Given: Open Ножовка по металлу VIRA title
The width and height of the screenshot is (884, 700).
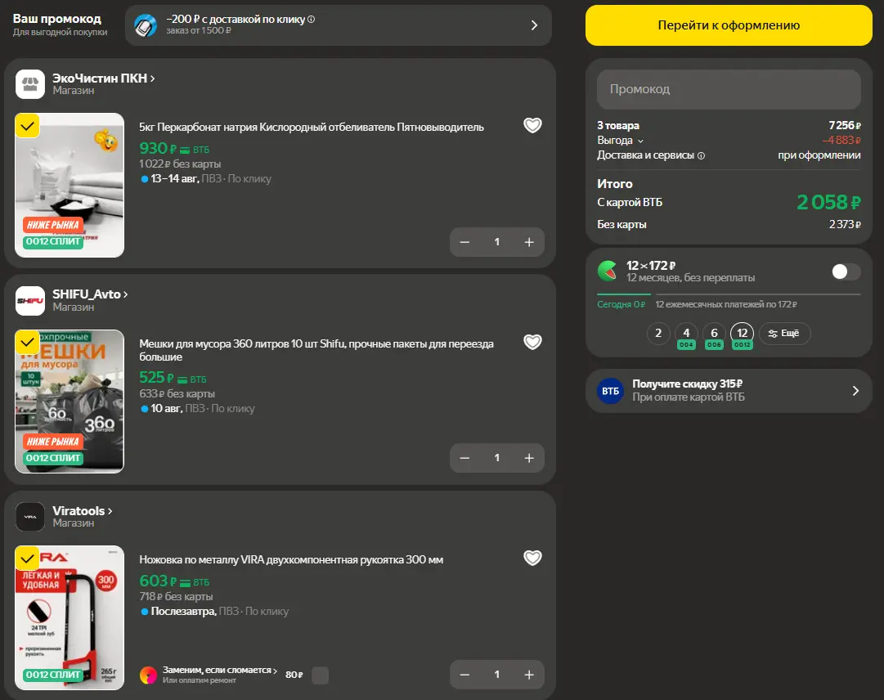Looking at the screenshot, I should [291, 559].
